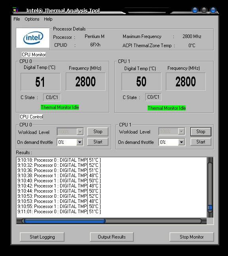Click CPU 1 C State field C0/C1
Viewport: 228px width, 256px height.
pos(153,97)
